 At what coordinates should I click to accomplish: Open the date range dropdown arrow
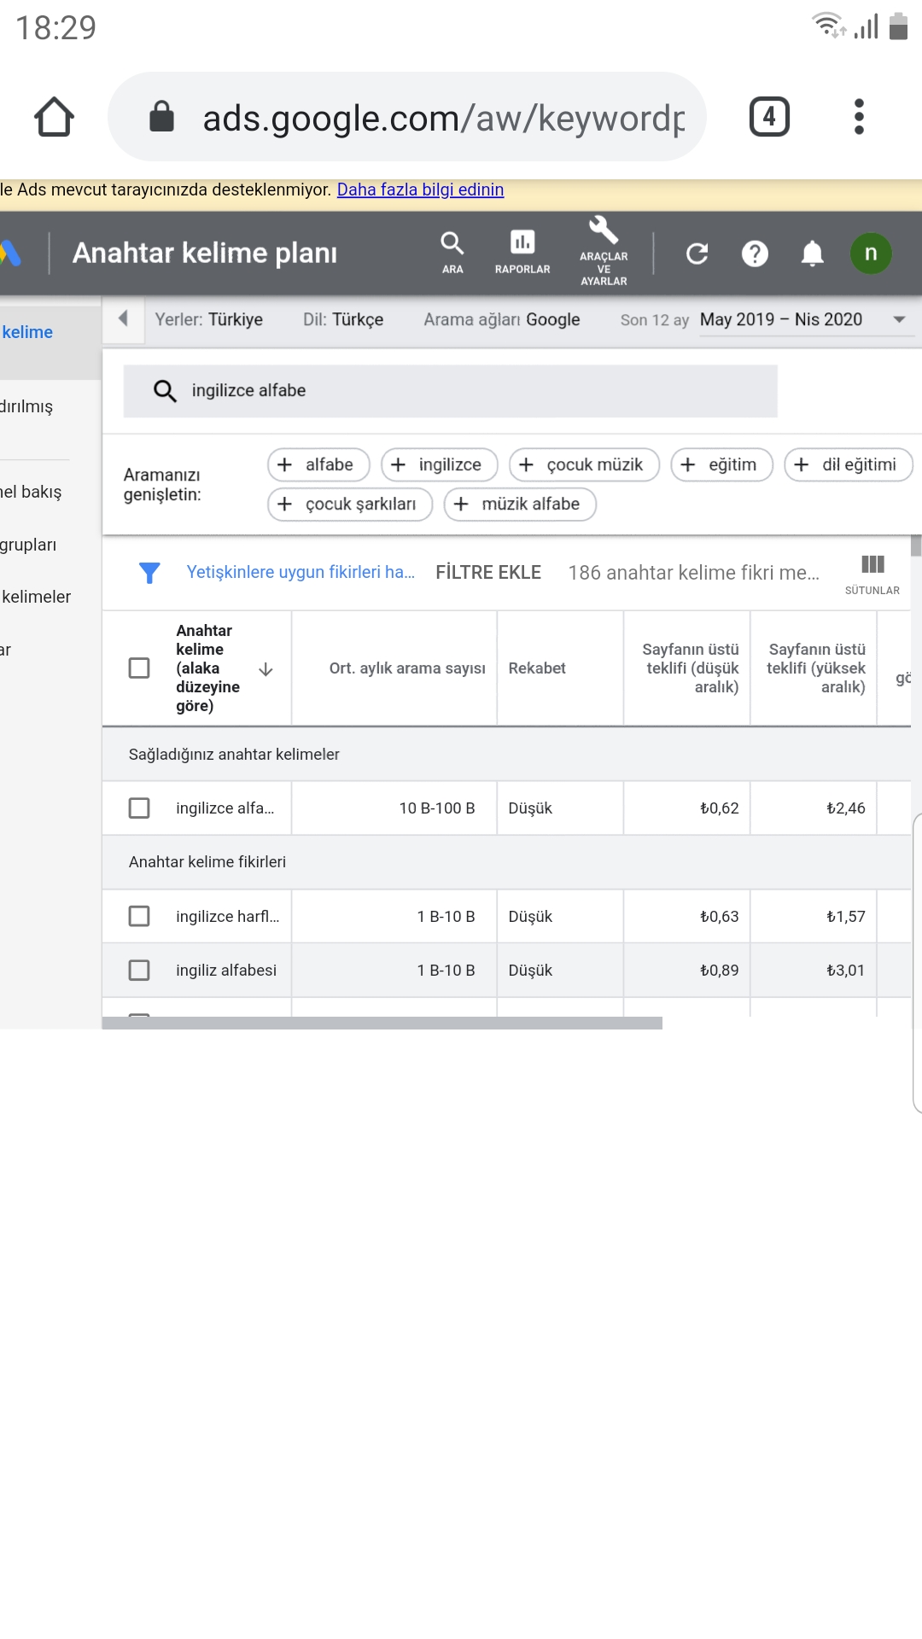(x=899, y=319)
